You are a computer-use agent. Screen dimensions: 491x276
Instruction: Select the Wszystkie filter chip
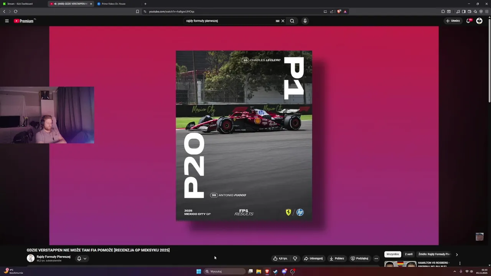[x=393, y=254]
